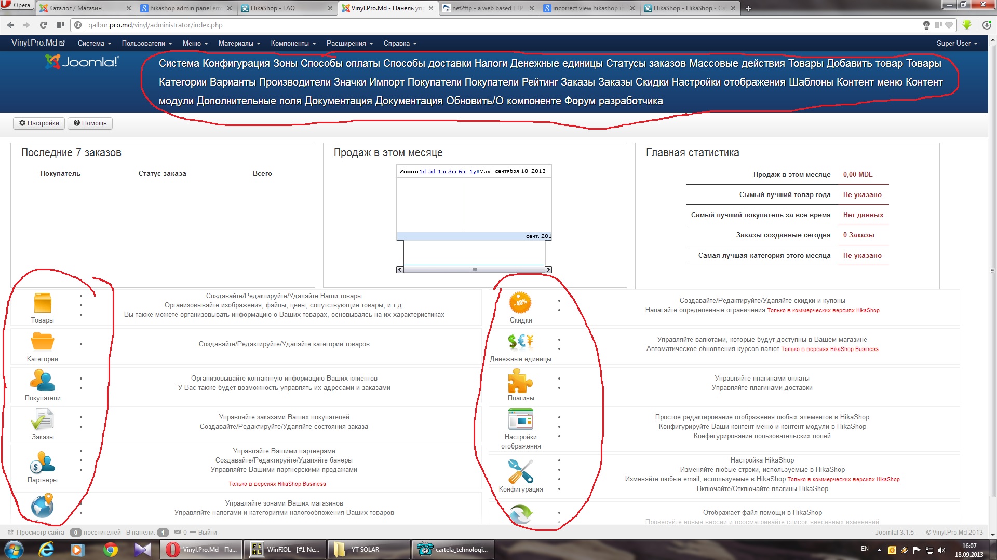The image size is (997, 560).
Task: Open the Товары products icon
Action: [43, 303]
